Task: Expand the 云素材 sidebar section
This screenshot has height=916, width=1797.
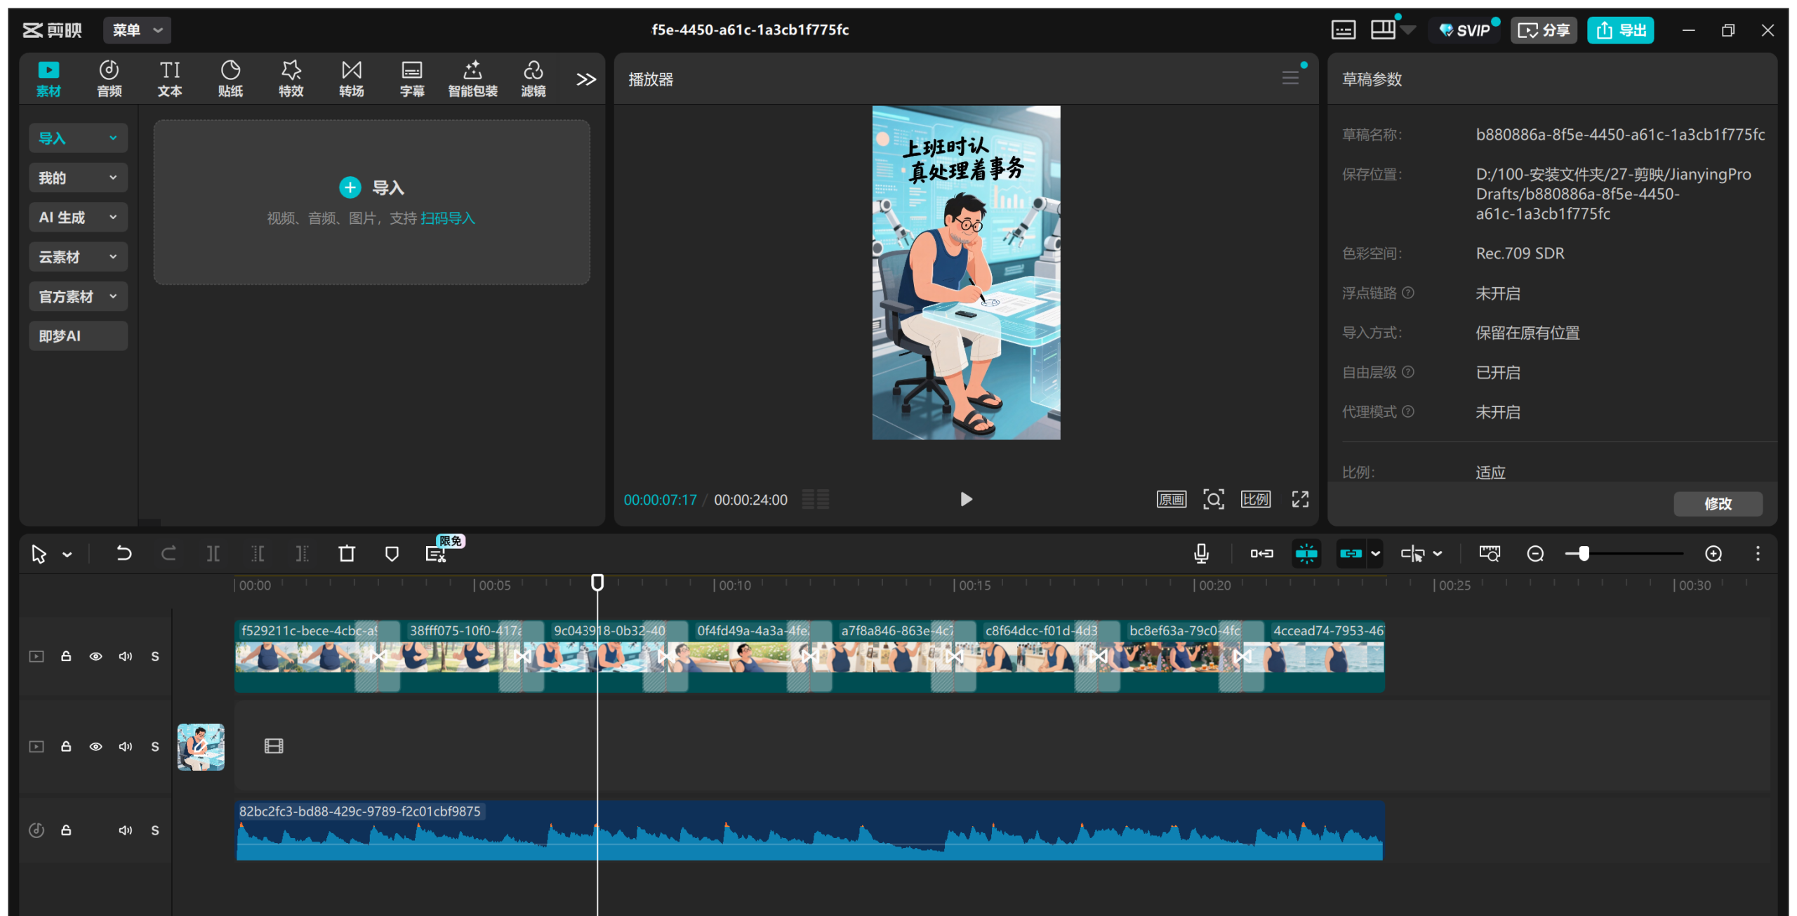Action: pyautogui.click(x=78, y=257)
